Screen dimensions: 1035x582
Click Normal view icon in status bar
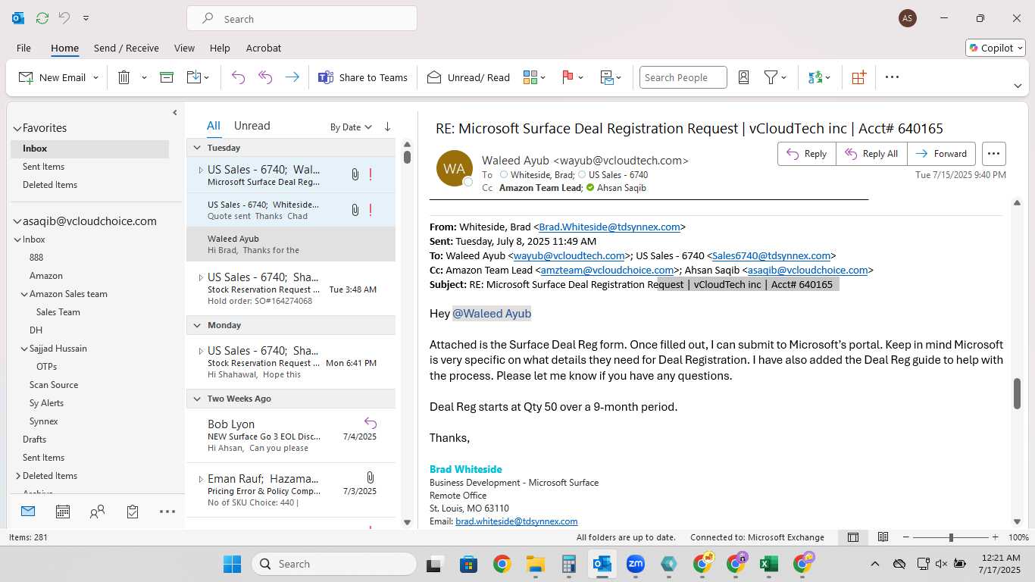click(x=853, y=537)
